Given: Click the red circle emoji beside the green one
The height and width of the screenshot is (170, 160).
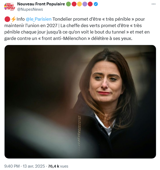Looking at the screenshot, I should 74,4.
